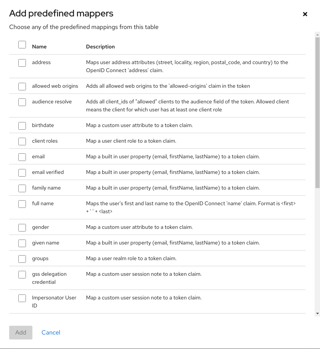Enable the groups mapper
Screen dimensions: 320x349
22,259
